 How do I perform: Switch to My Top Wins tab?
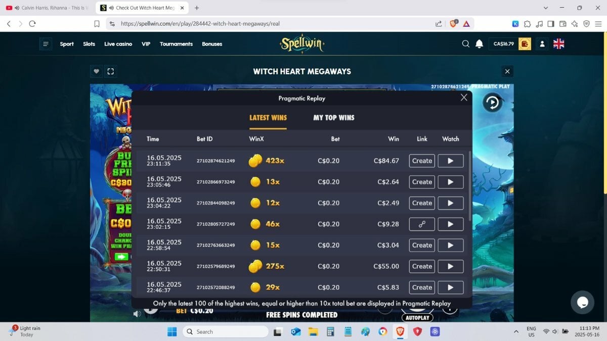[x=334, y=118]
